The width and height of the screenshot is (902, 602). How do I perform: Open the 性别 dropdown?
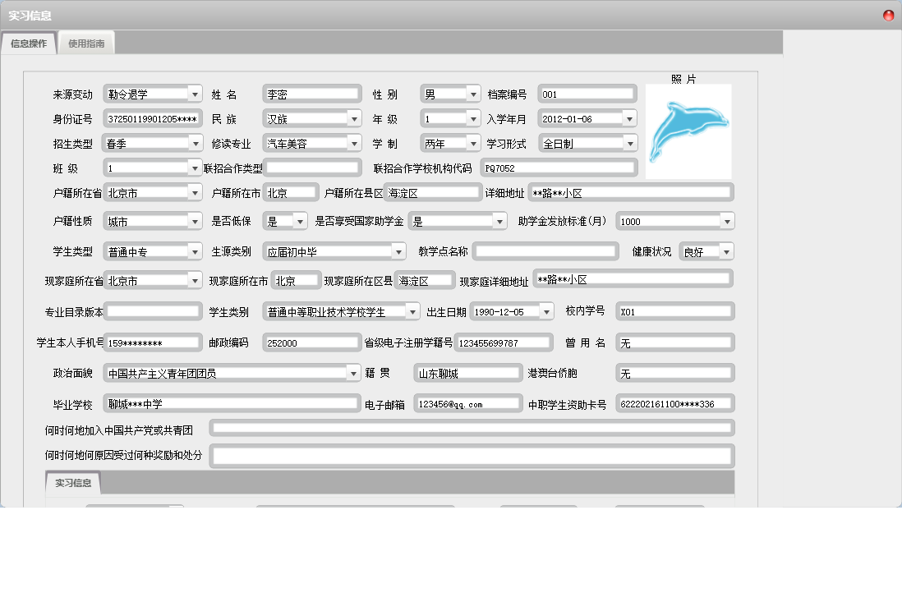coord(472,94)
